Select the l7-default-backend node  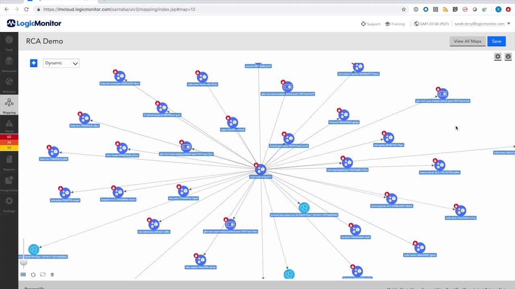(162, 108)
